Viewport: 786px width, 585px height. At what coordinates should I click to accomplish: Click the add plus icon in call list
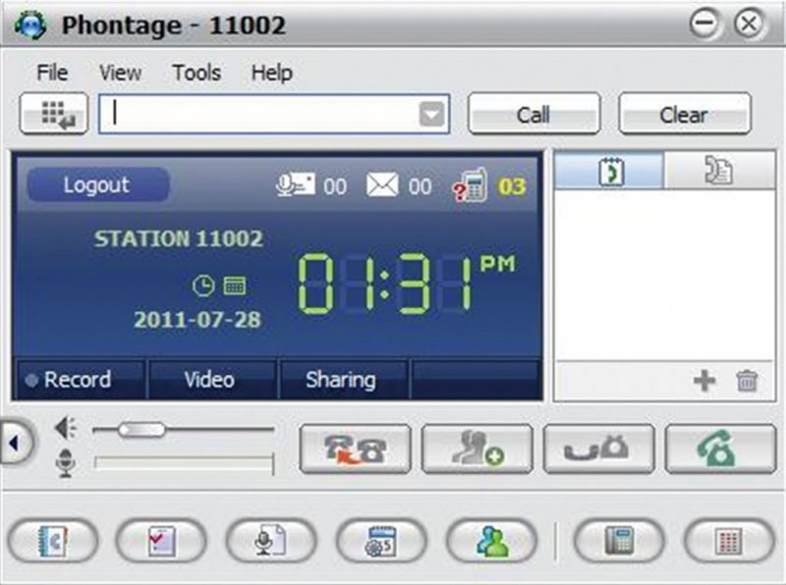pos(704,381)
